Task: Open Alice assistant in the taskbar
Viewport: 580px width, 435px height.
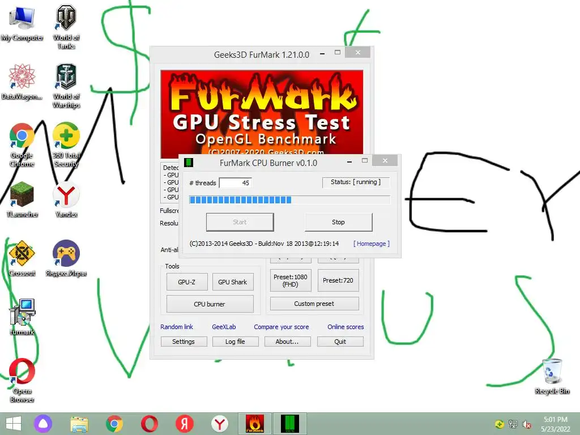Action: [x=43, y=424]
